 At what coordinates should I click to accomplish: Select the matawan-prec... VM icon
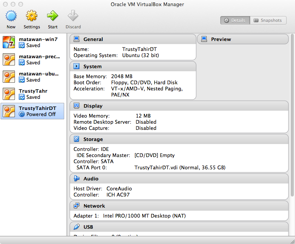(9, 59)
